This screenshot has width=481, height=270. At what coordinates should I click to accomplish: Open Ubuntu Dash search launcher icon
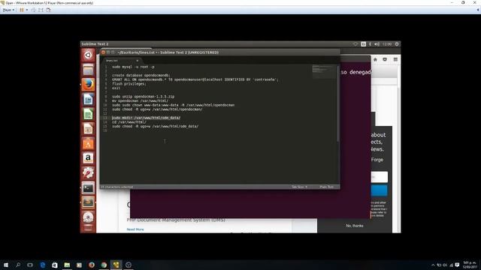(x=88, y=55)
